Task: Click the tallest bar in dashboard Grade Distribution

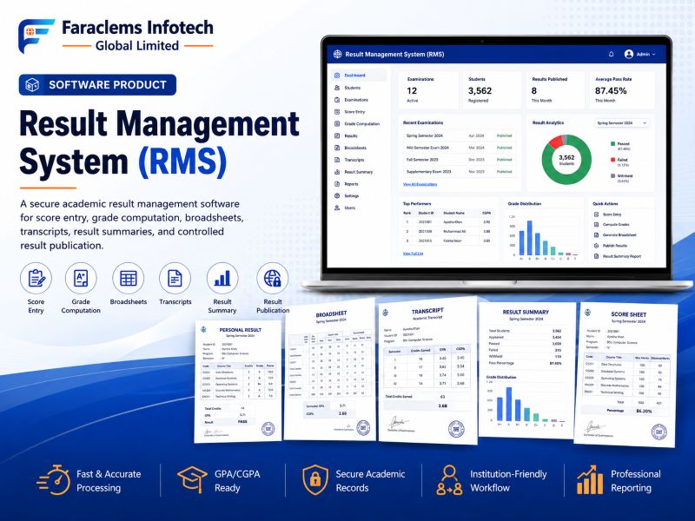Action: pos(529,238)
